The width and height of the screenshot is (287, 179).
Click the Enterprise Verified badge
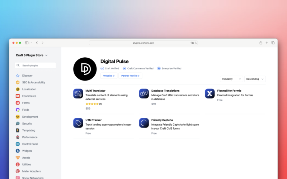pos(169,68)
